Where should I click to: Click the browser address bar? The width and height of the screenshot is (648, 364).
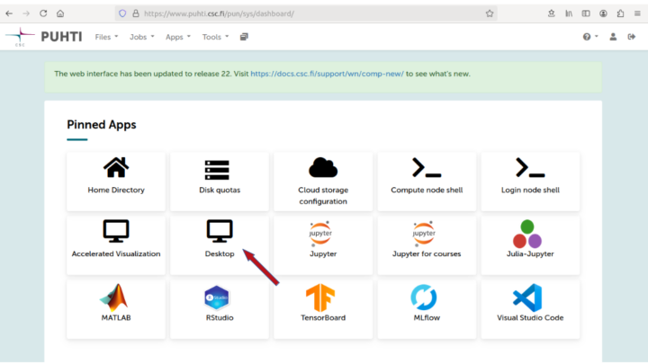[306, 13]
